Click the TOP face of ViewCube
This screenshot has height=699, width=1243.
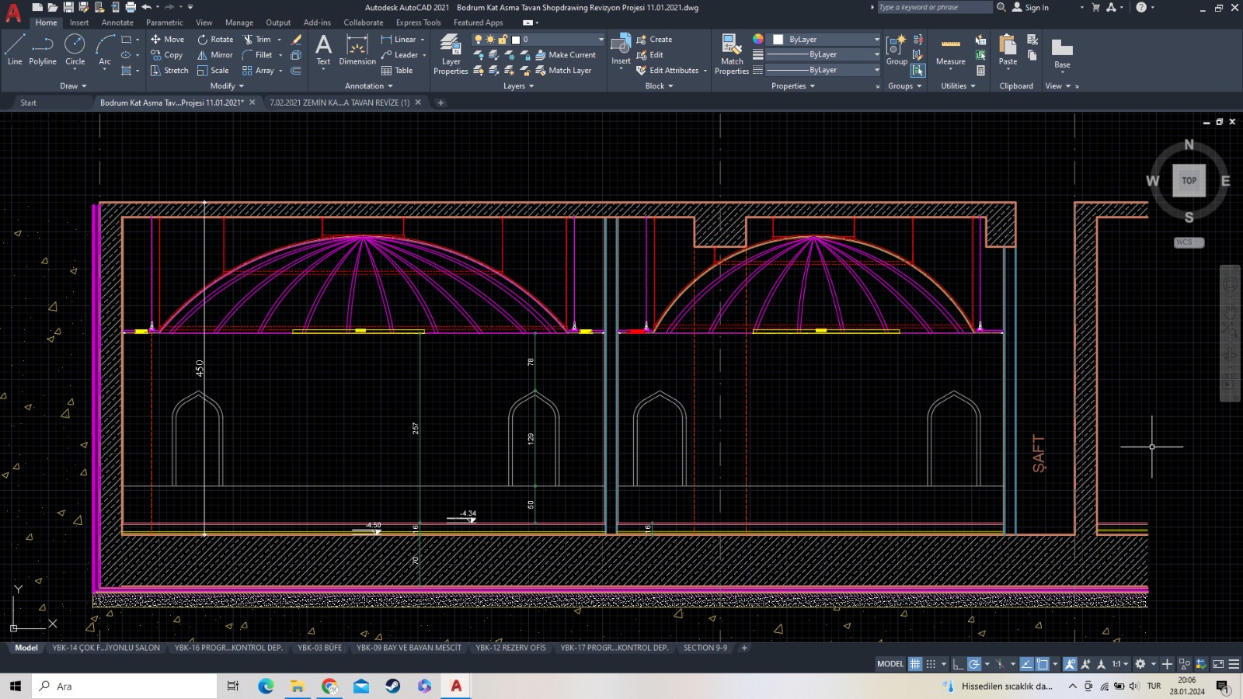(1189, 181)
